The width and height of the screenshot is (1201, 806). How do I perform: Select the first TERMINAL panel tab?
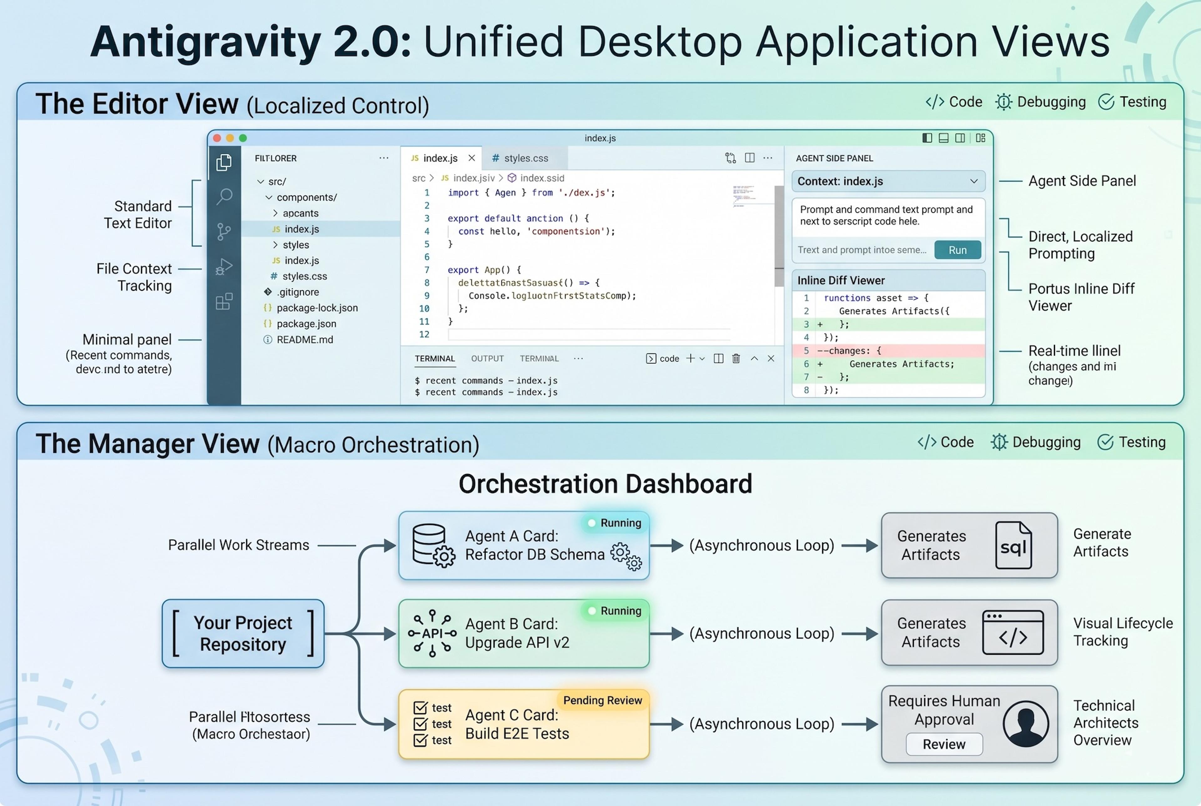435,359
